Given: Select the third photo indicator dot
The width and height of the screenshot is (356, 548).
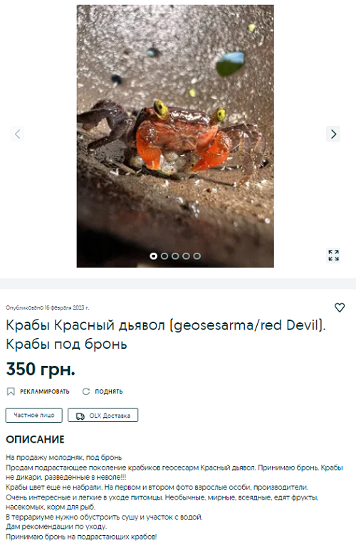Looking at the screenshot, I should point(175,255).
